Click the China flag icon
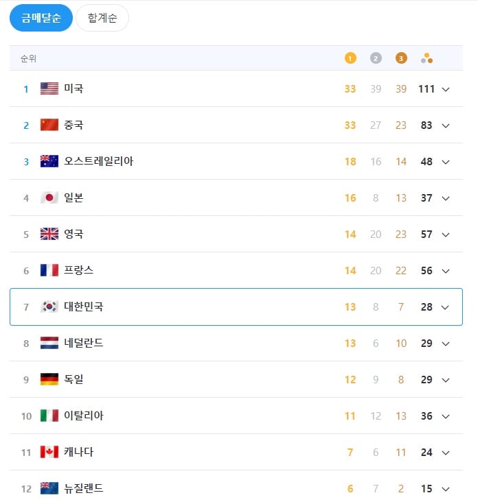Screen dimensions: 478x504 tap(49, 125)
